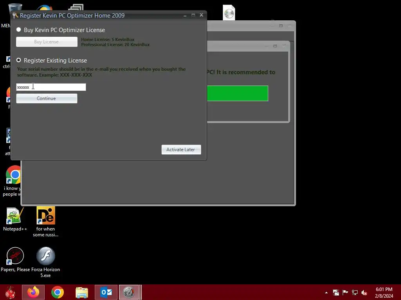This screenshot has height=300, width=401.
Task: Click the Activate Later button
Action: coord(181,150)
